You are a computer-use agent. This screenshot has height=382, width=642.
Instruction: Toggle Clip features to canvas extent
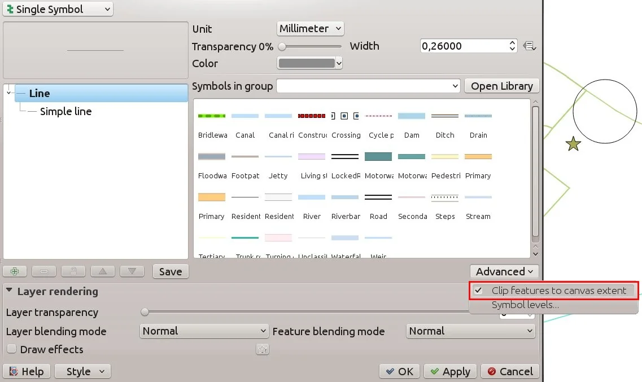pyautogui.click(x=553, y=291)
